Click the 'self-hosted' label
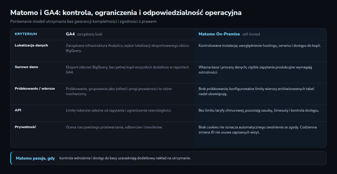Image resolution: width=337 pixels, height=174 pixels. pos(251,34)
